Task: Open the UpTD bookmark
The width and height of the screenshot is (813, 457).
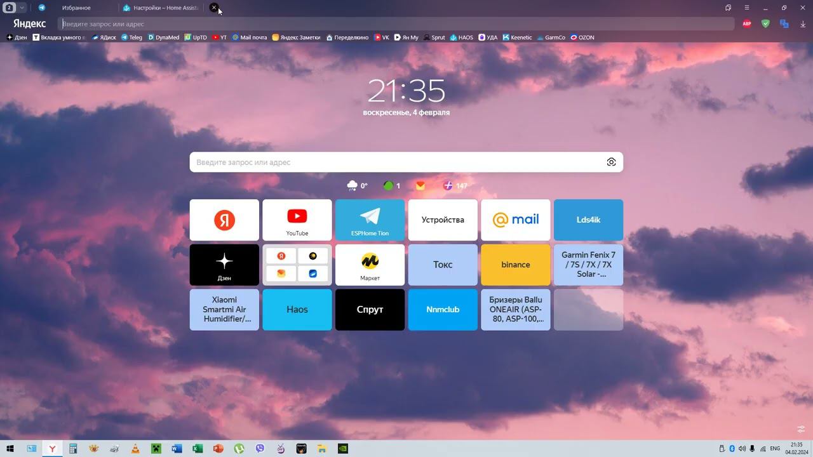Action: [x=196, y=37]
